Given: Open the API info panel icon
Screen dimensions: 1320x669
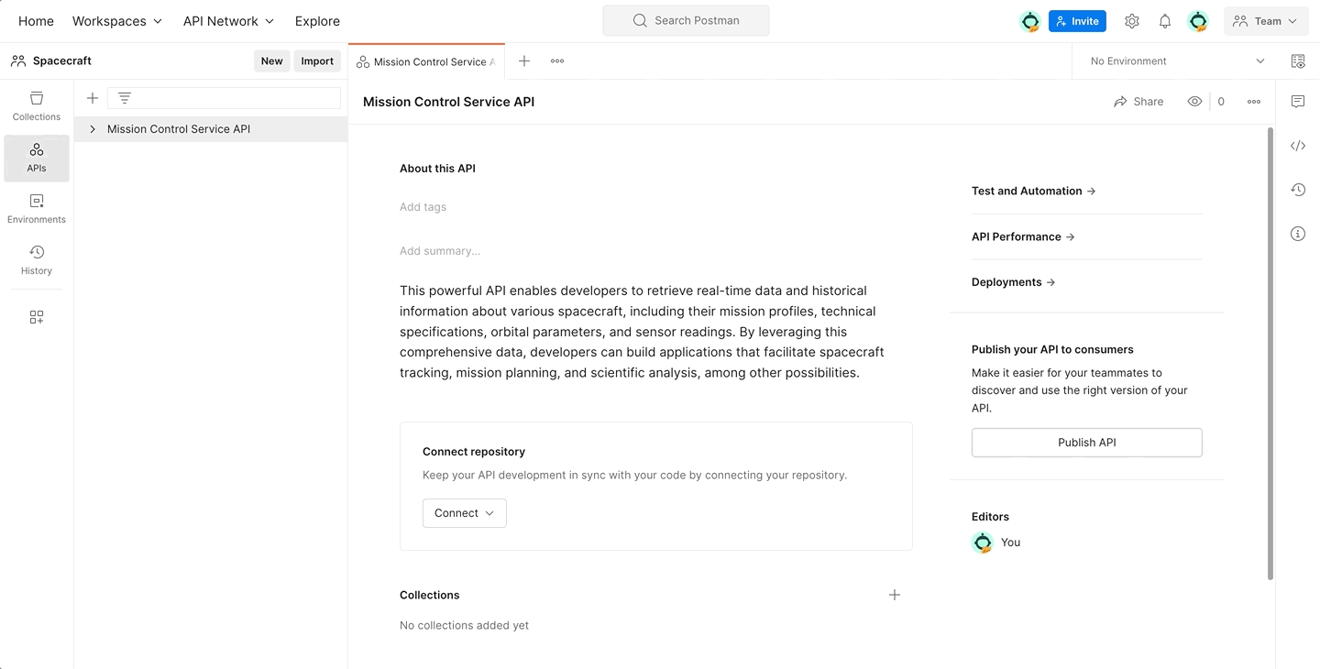Looking at the screenshot, I should pos(1297,234).
